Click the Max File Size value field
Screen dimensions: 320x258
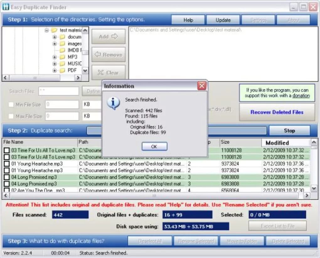click(x=62, y=116)
